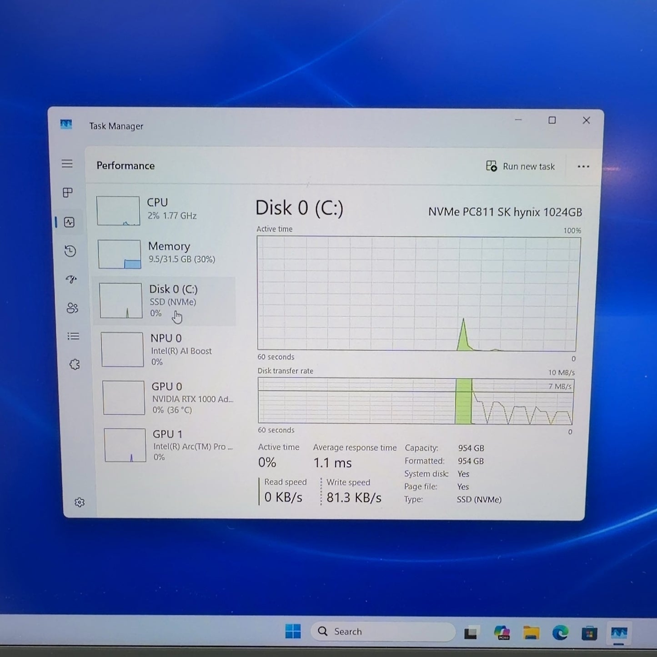
Task: Close the Task Manager window
Action: [586, 120]
